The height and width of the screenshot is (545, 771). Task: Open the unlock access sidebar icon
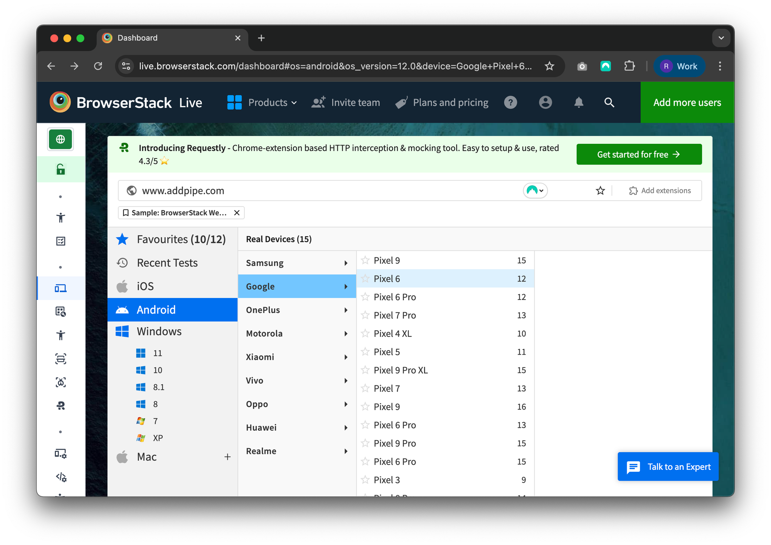(61, 169)
